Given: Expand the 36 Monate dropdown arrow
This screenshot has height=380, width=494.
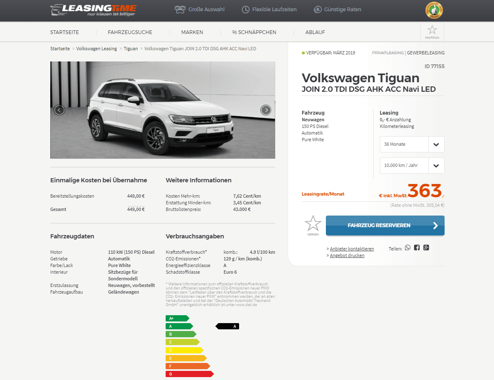Looking at the screenshot, I should (x=436, y=144).
